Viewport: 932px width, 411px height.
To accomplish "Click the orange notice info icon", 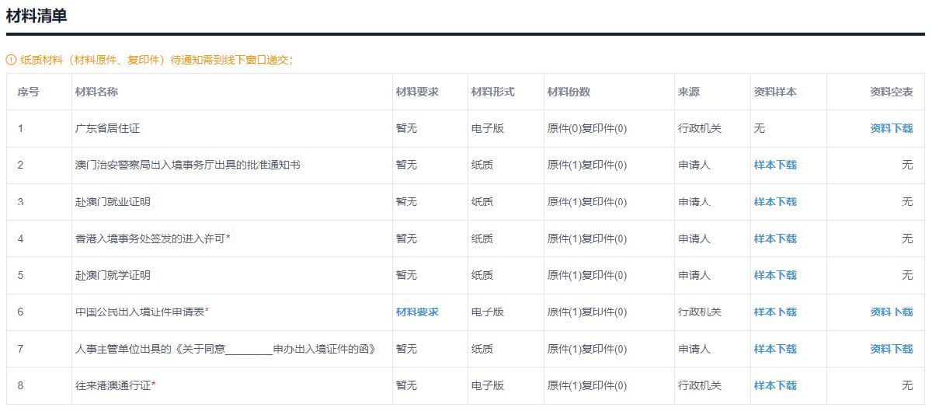I will (11, 60).
